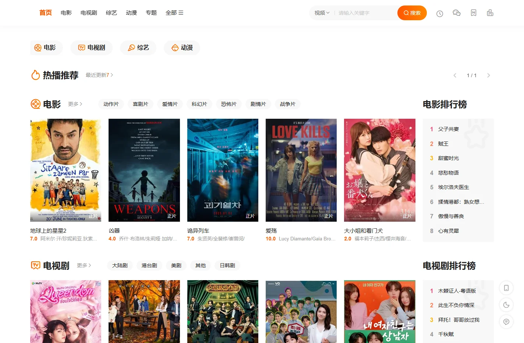Open 傲慢与善良 in movie ranking
The image size is (524, 343).
pyautogui.click(x=451, y=216)
